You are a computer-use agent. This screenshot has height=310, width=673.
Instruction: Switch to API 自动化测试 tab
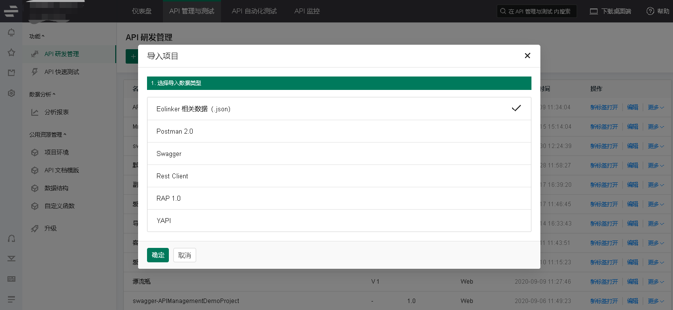[x=254, y=11]
